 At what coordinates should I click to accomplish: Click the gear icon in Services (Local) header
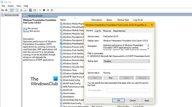(x=25, y=16)
